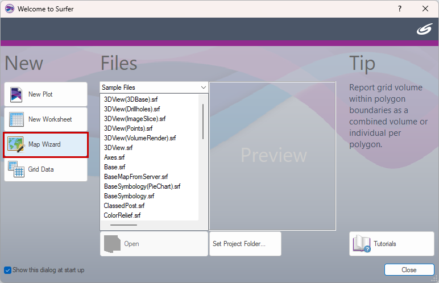Click the Preview thumbnail pane
Screen dimensions: 439x283
(x=272, y=156)
